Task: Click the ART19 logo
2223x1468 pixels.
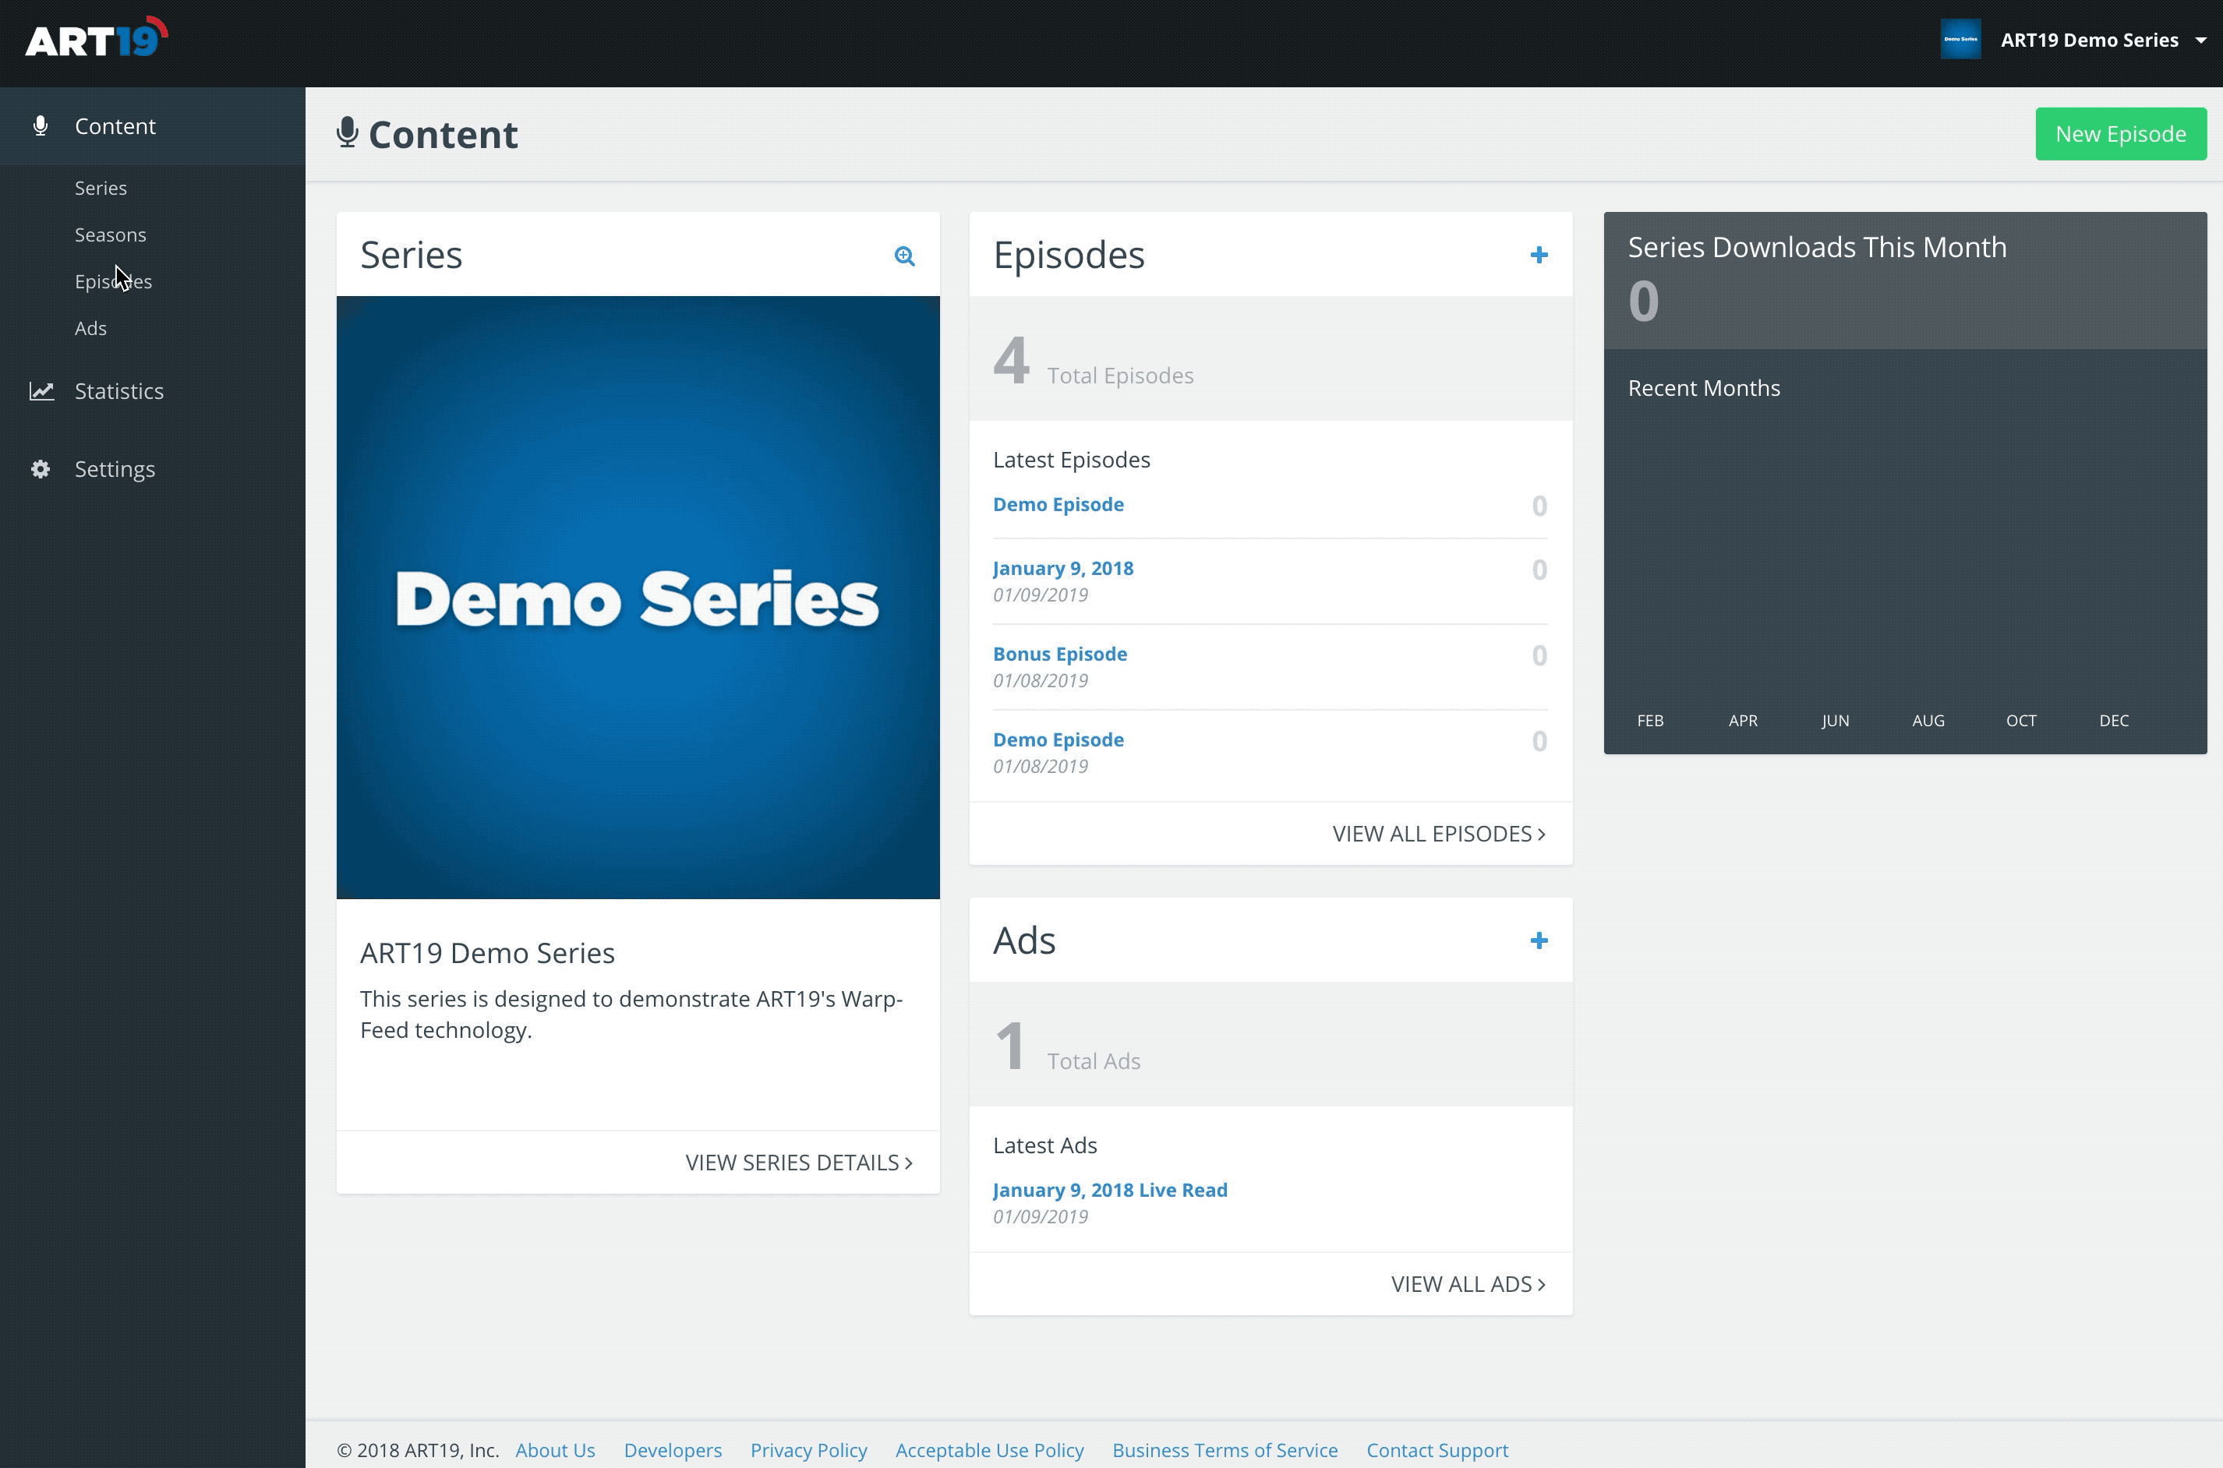Action: pyautogui.click(x=96, y=39)
